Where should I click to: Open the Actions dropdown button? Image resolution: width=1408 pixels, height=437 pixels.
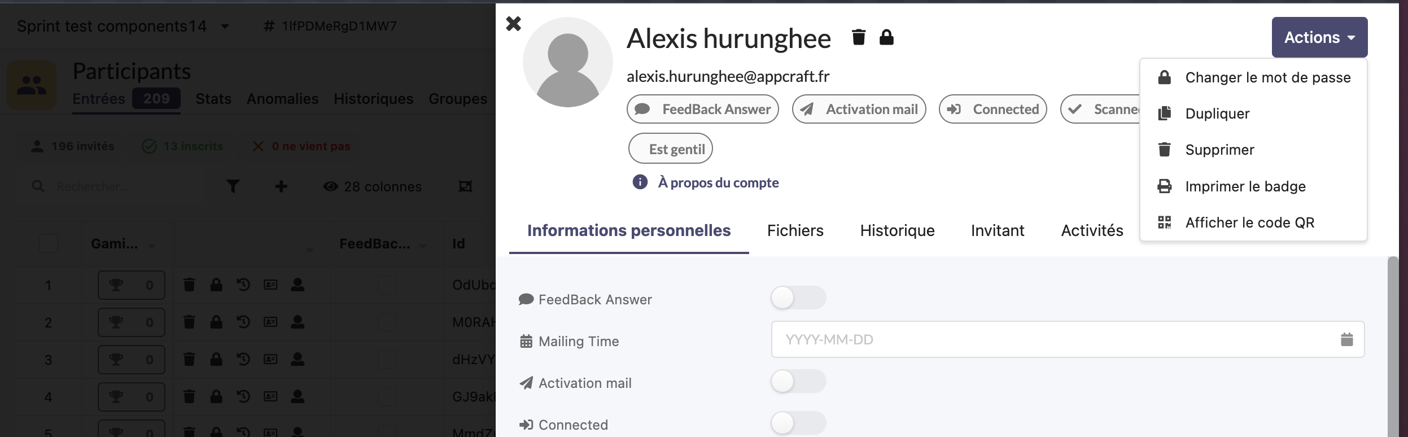pos(1319,37)
